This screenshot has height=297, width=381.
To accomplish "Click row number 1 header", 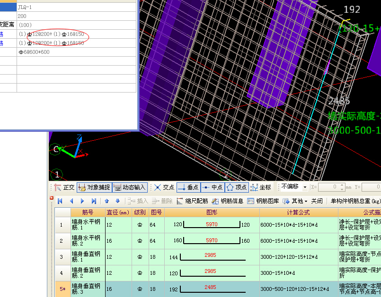I will click(62, 225).
